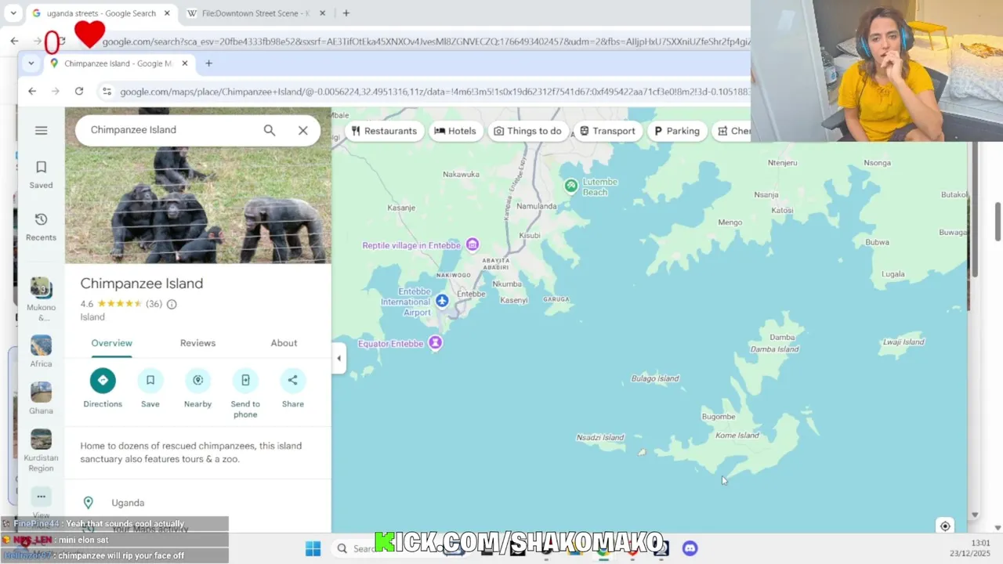
Task: Open the Windows Start menu
Action: click(x=313, y=548)
